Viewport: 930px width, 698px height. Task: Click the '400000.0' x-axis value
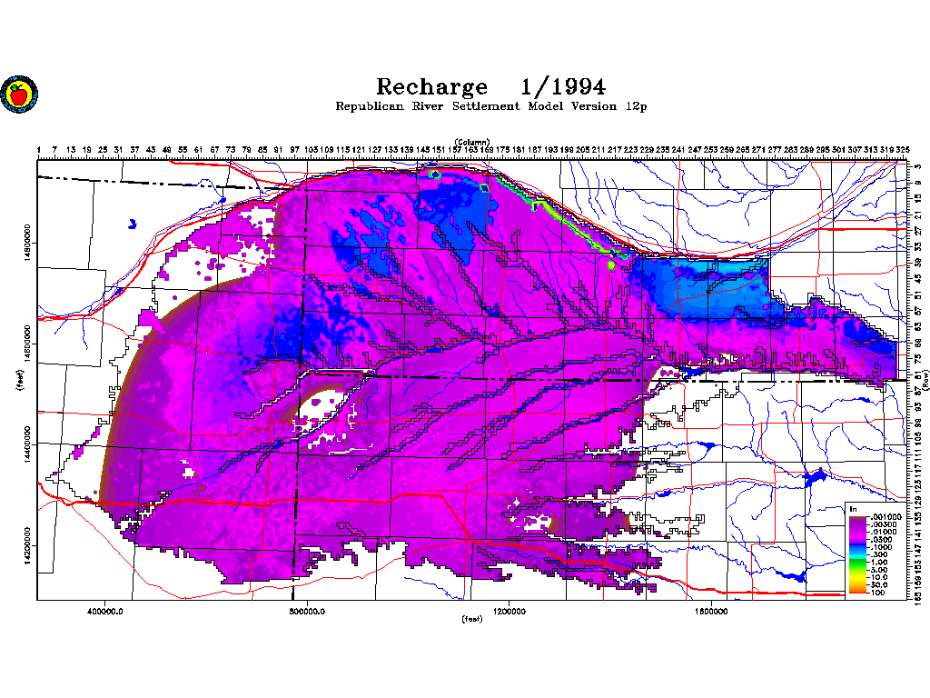tap(104, 612)
